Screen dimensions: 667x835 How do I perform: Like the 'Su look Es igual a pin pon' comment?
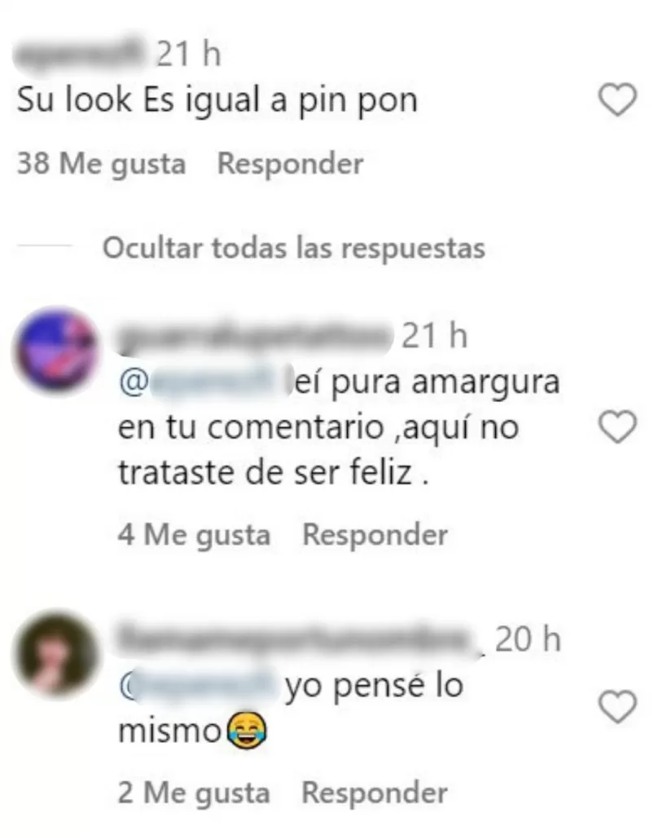pos(617,99)
